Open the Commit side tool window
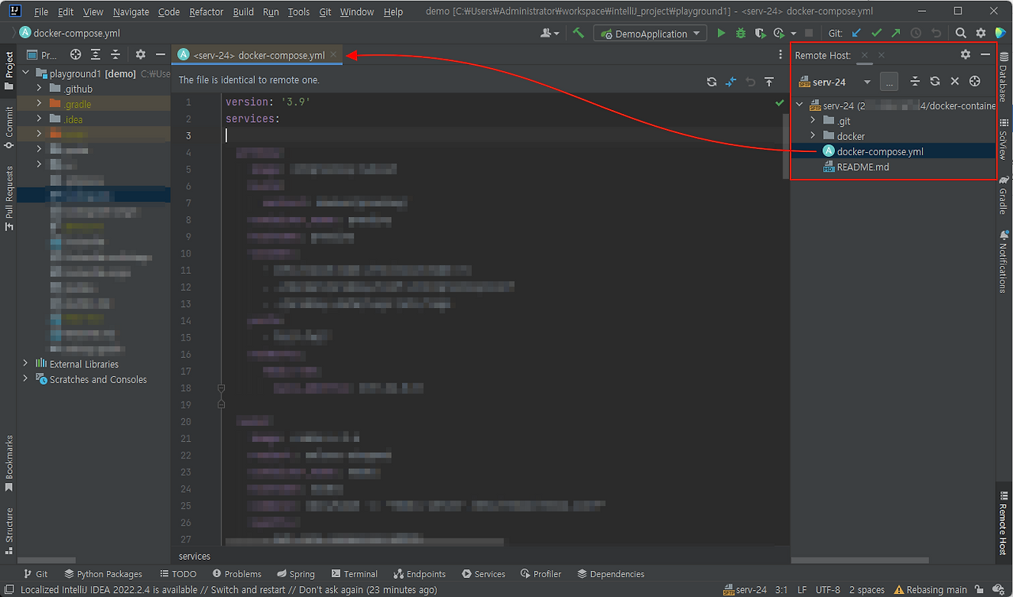 (x=9, y=127)
